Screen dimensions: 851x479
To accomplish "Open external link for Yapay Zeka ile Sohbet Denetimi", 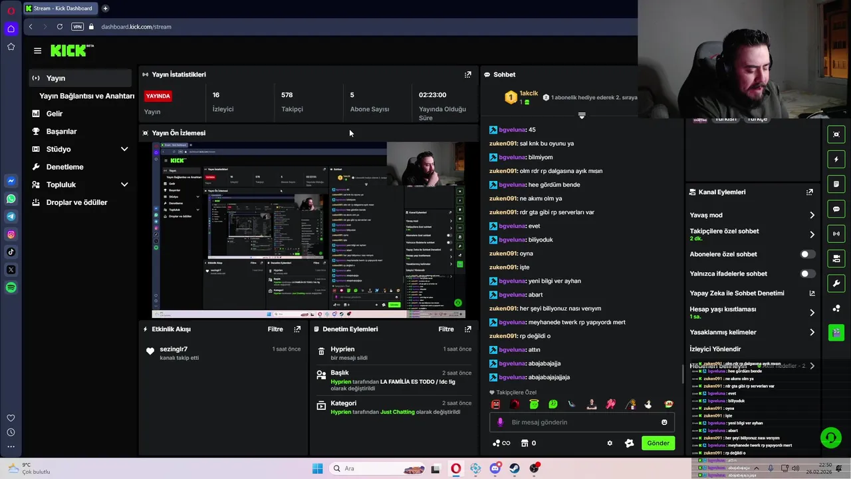I will tap(812, 293).
